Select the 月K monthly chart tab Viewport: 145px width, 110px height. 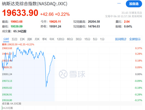pos(37,39)
